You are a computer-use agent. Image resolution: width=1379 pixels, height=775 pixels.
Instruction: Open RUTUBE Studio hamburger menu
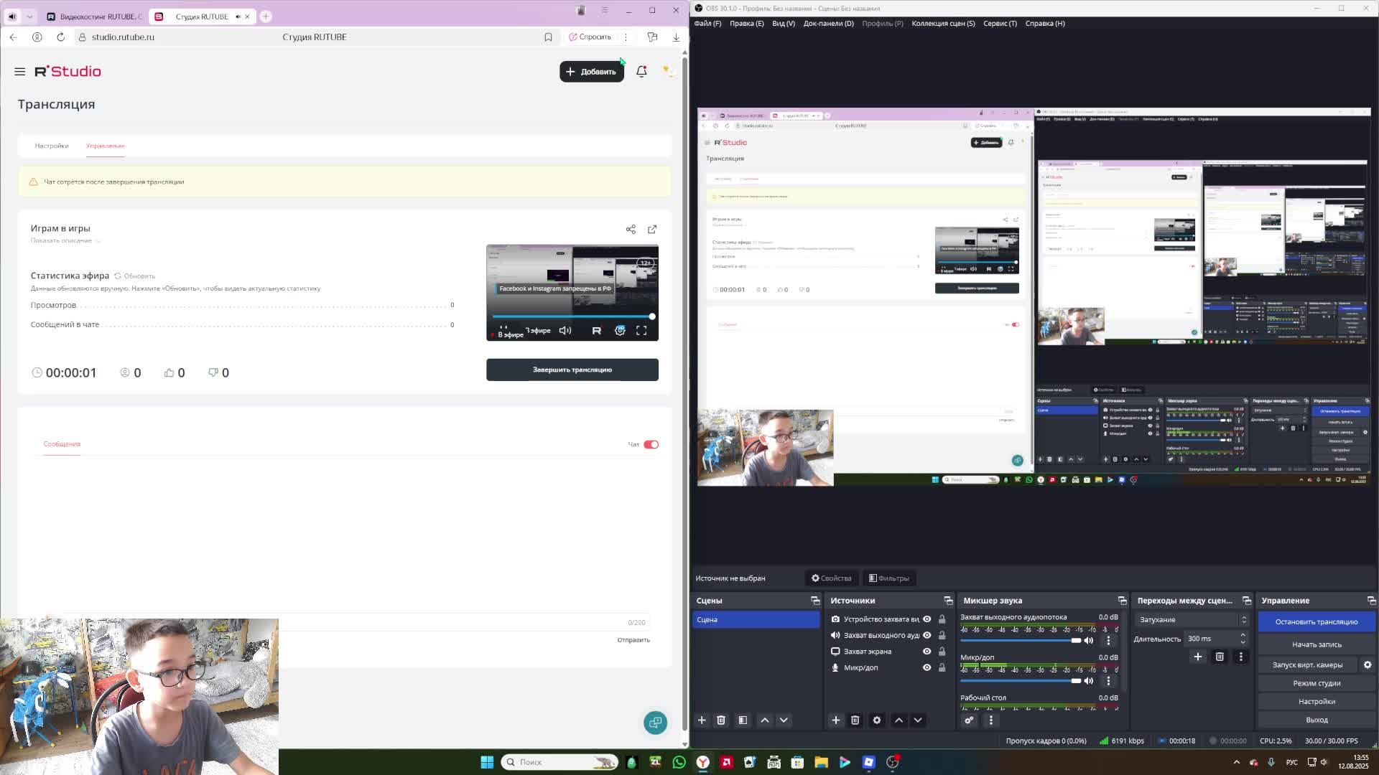point(19,72)
